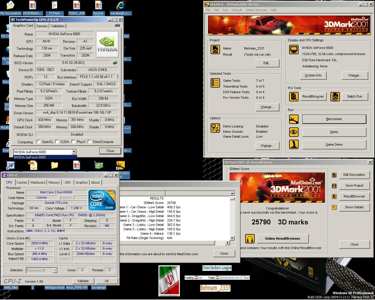Click the Game Demo joystick icon

(x=294, y=144)
